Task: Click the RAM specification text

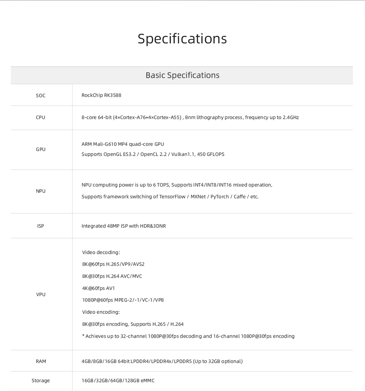Action: (162, 361)
